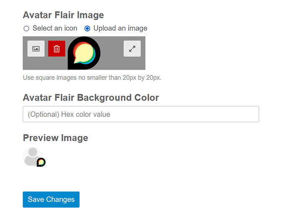Image resolution: width=289 pixels, height=209 pixels.
Task: Click the trash can glyph inside the red button
Action: click(57, 49)
